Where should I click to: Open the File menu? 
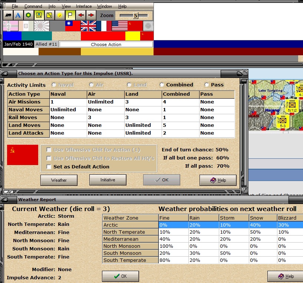(15, 6)
